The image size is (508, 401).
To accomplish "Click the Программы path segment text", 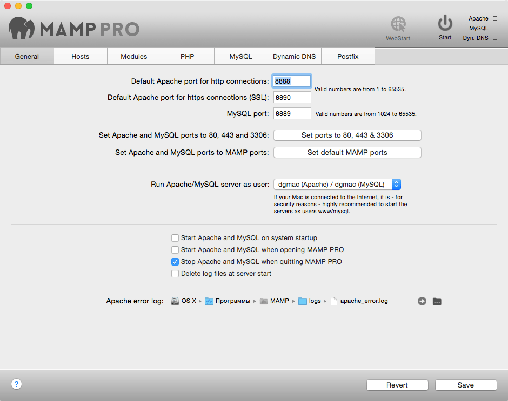I will tap(232, 301).
